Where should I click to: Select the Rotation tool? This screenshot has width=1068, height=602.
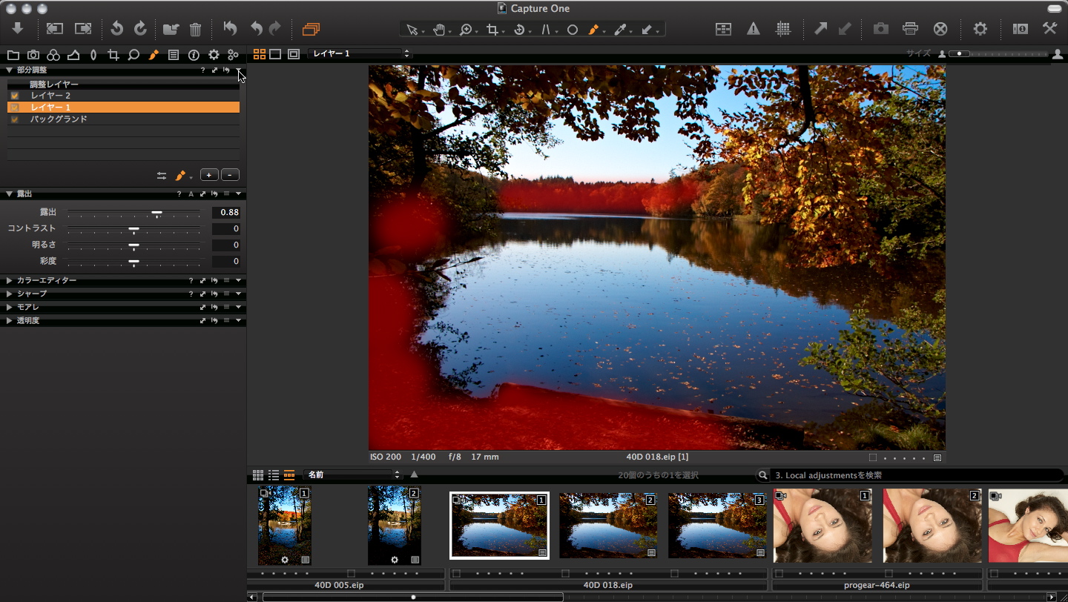pos(519,30)
